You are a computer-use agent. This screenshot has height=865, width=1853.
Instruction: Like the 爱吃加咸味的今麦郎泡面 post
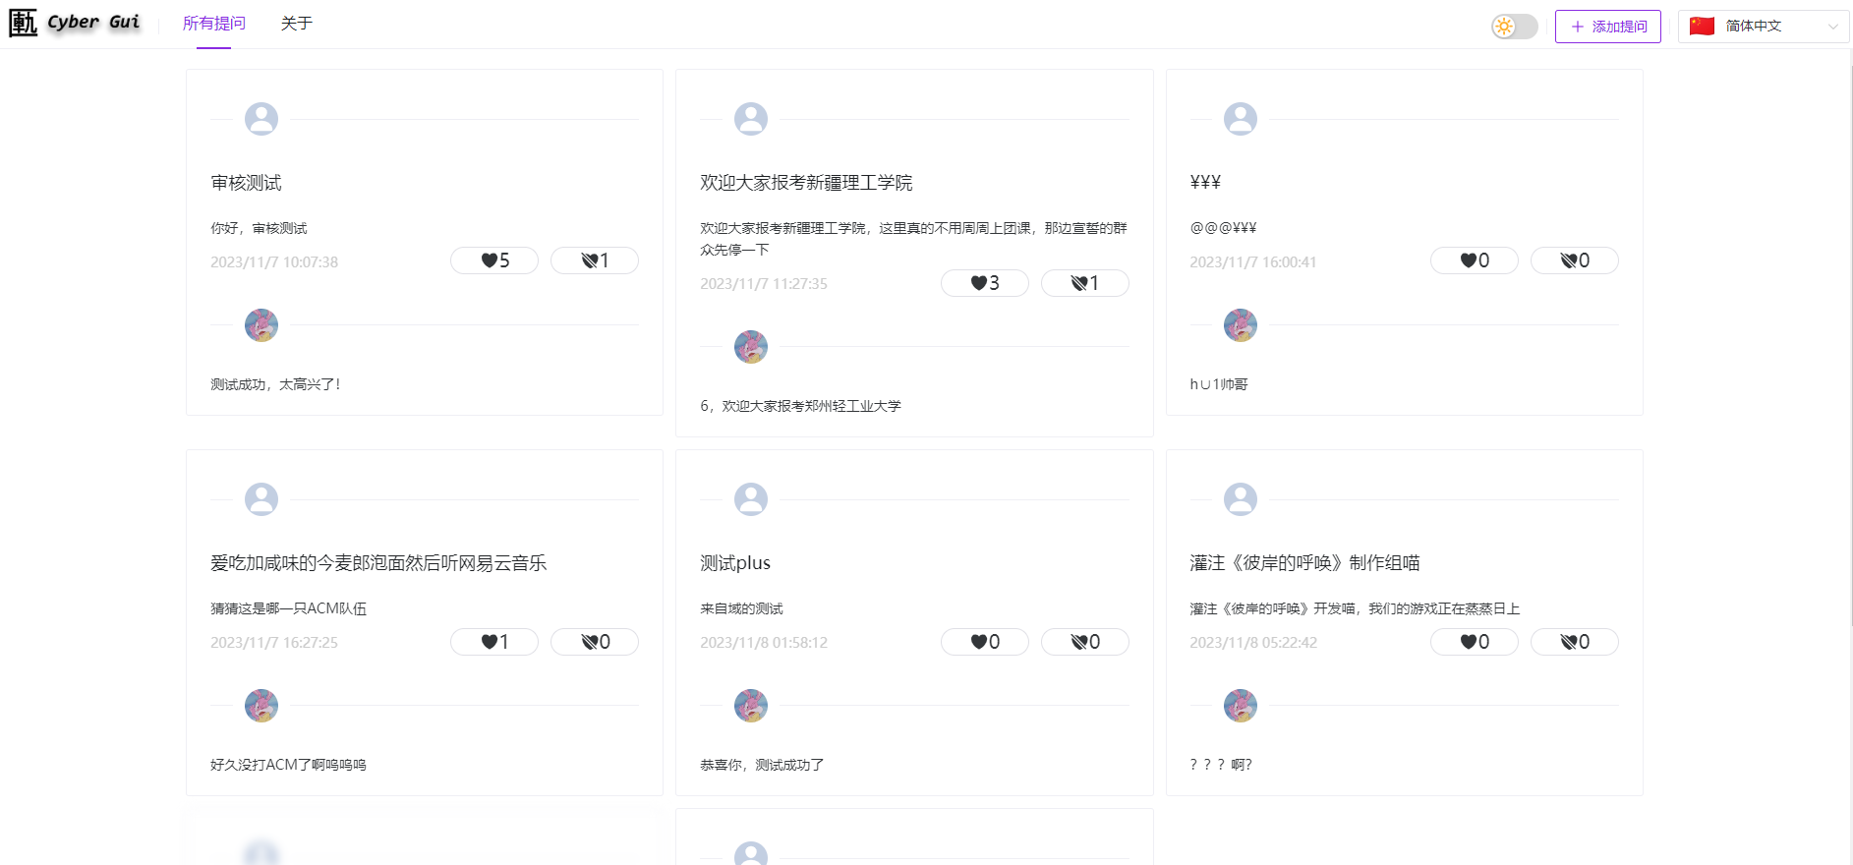coord(494,642)
